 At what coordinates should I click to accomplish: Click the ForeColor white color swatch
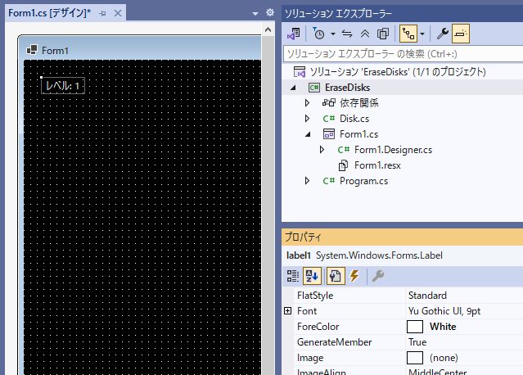[x=415, y=327]
